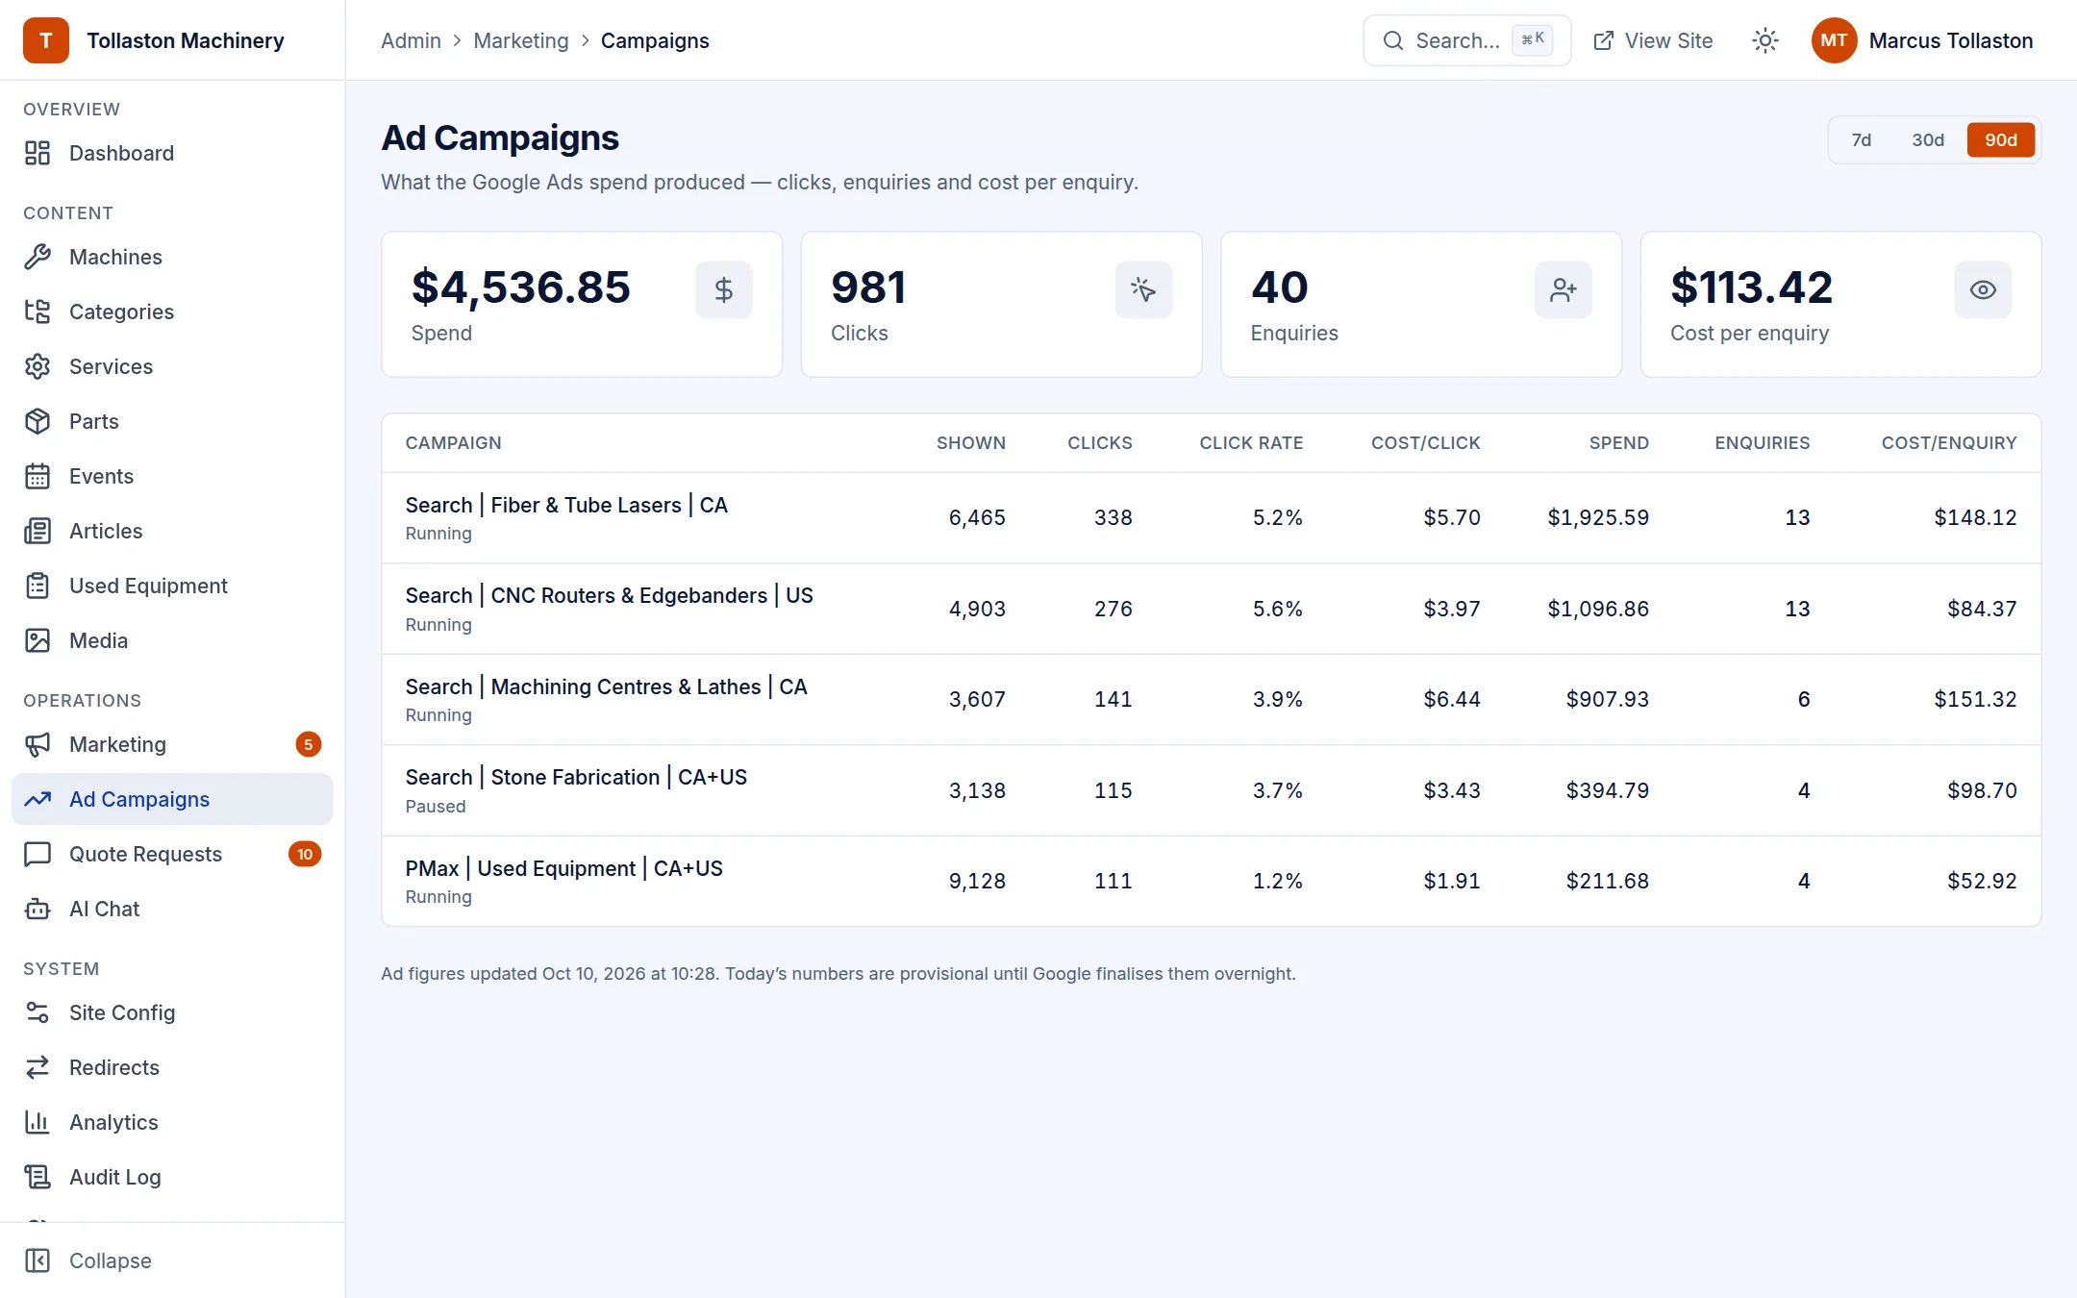Open Categories tree icon
2077x1298 pixels.
point(38,312)
